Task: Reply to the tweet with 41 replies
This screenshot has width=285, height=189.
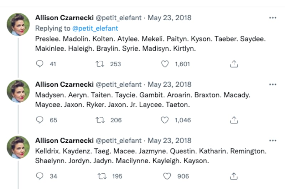Action: pos(40,64)
